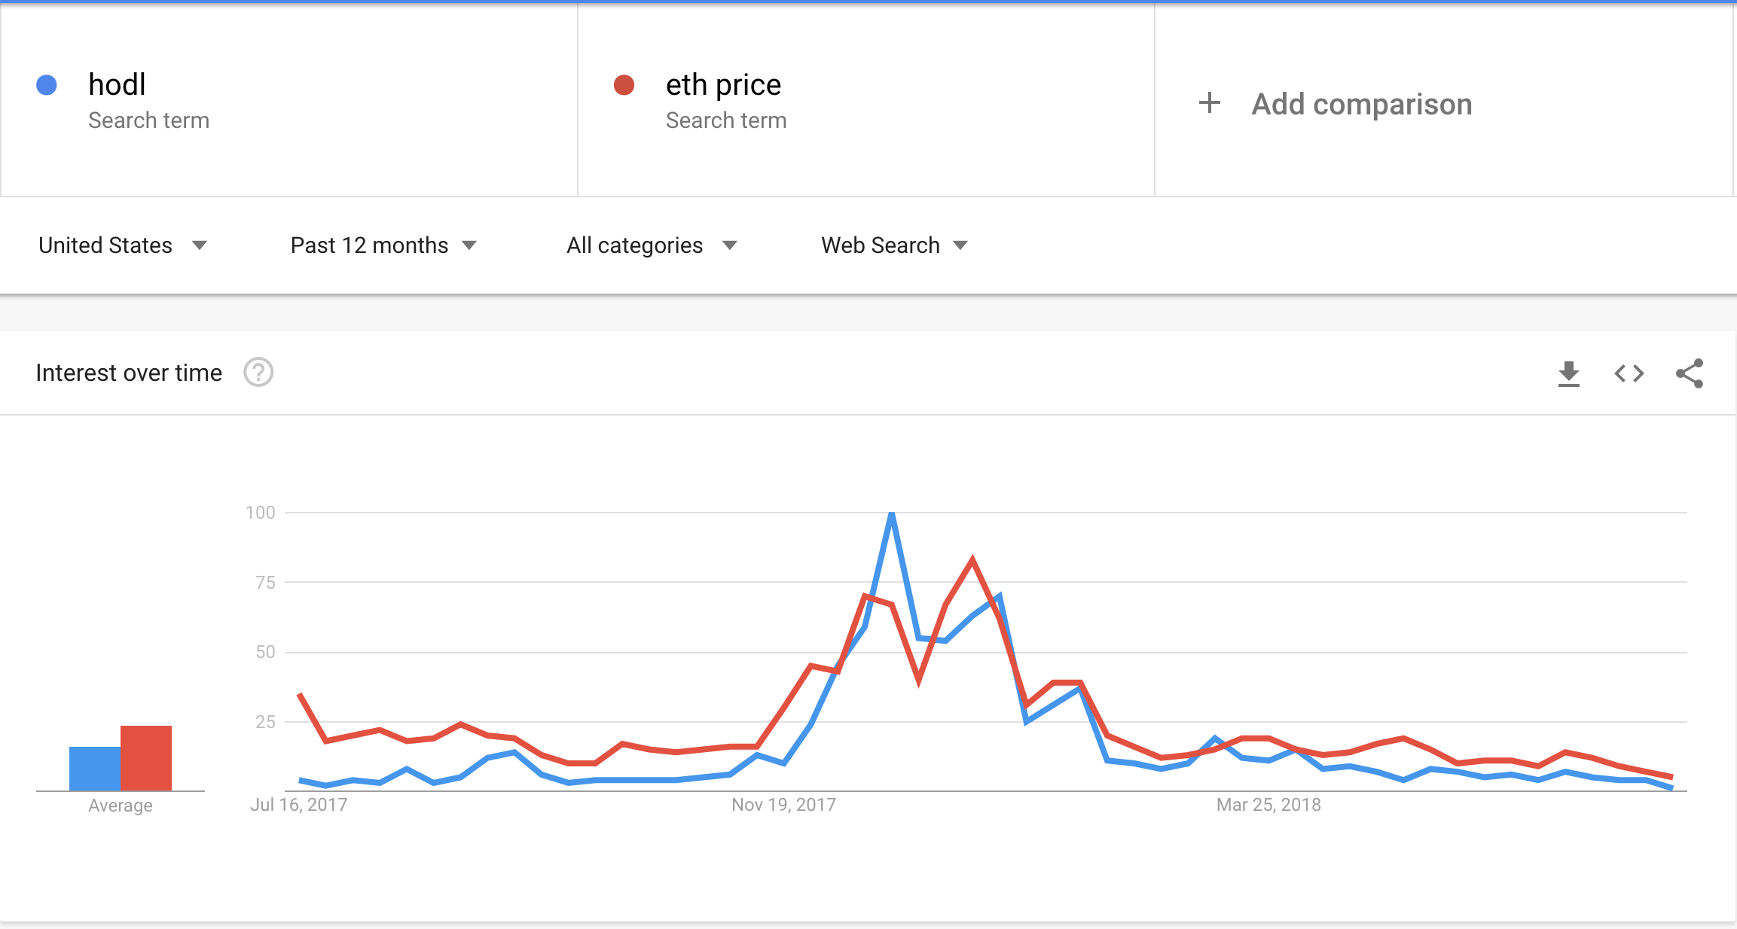The height and width of the screenshot is (929, 1737).
Task: Download the interest over time data
Action: 1568,373
